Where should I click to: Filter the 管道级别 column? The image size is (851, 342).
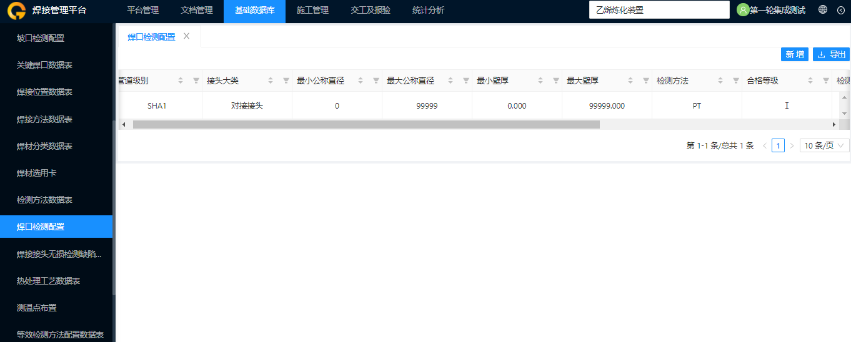pyautogui.click(x=196, y=81)
